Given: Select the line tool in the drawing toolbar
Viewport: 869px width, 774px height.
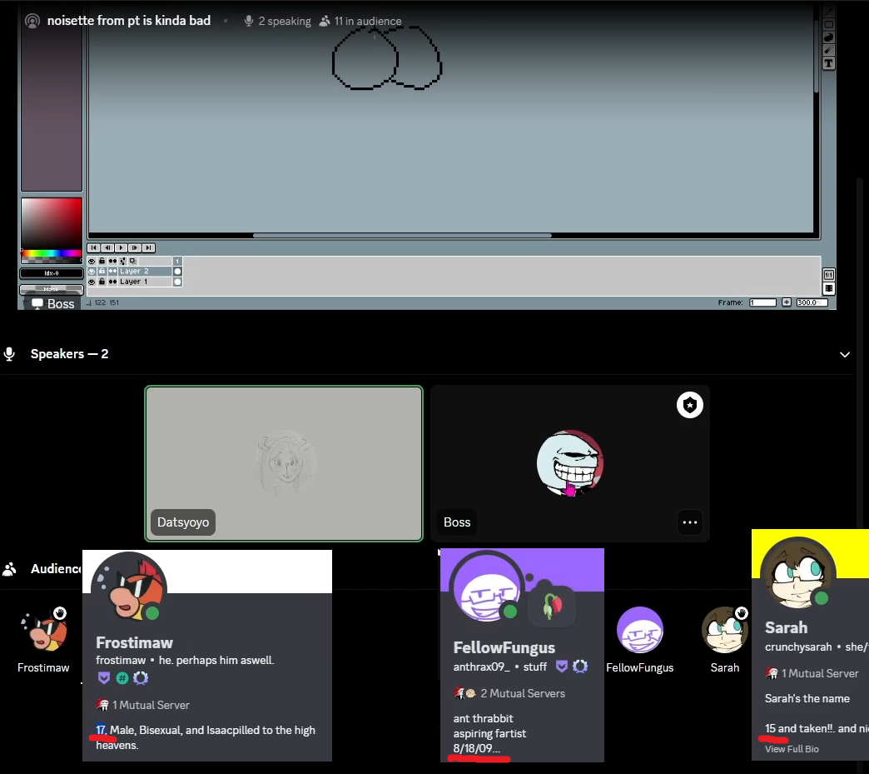Looking at the screenshot, I should pos(828,12).
